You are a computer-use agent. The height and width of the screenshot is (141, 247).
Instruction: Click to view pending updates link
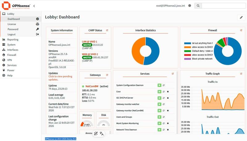60,78
